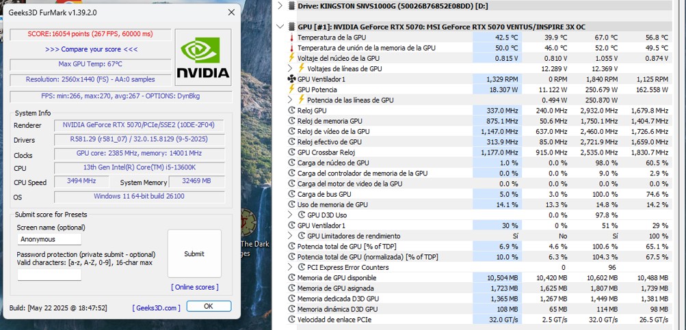
Task: Click icon beside Velocidad de enlace PCIe
Action: point(292,320)
